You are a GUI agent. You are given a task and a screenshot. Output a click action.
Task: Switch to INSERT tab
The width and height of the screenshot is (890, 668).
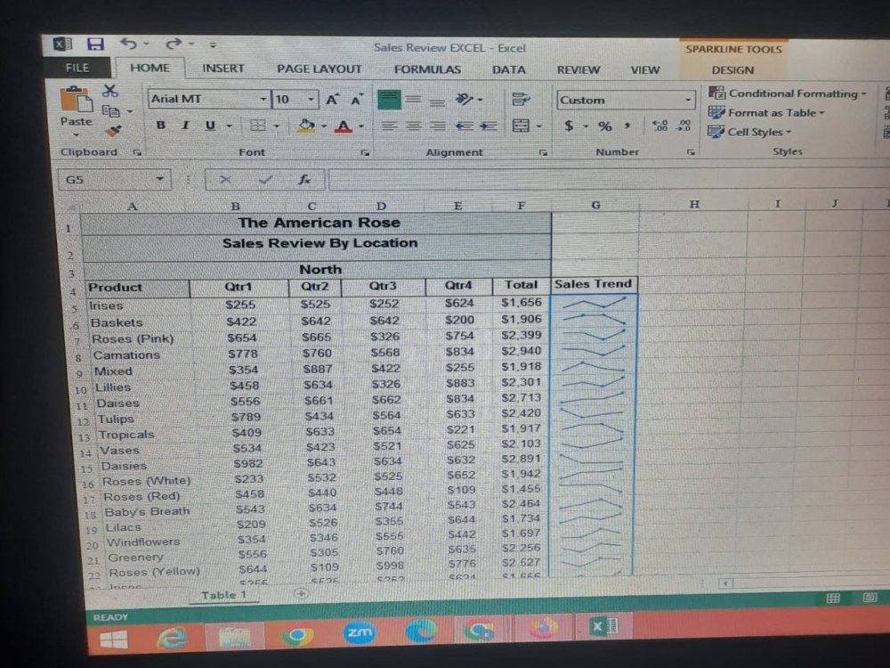tap(223, 69)
